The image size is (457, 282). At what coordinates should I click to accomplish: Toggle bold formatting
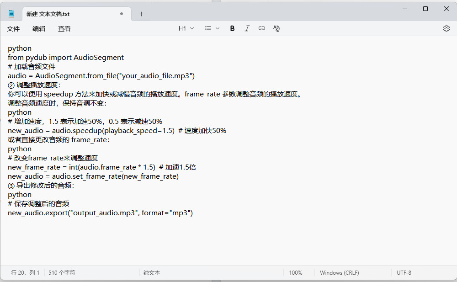[x=232, y=28]
